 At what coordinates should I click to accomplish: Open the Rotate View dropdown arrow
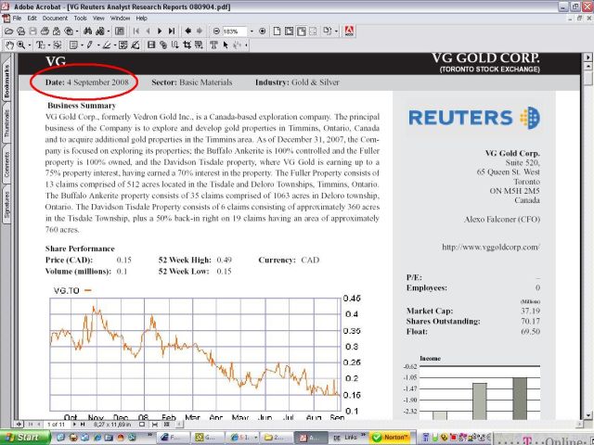coord(336,32)
